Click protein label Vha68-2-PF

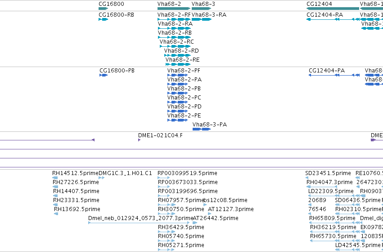(184, 71)
